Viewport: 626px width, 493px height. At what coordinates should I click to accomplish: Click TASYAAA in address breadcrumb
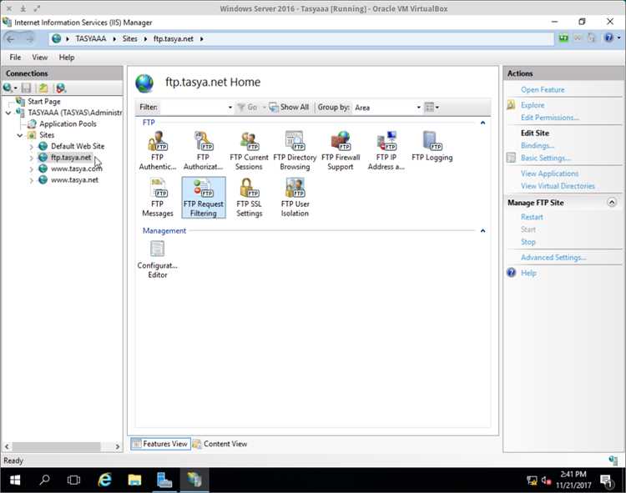pos(91,38)
